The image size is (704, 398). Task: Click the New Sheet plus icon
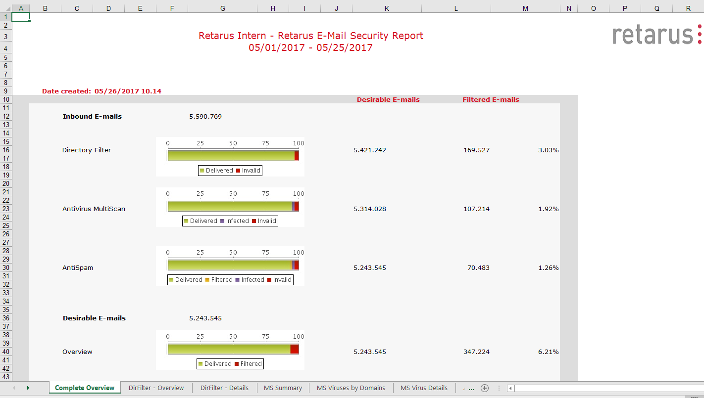(485, 388)
